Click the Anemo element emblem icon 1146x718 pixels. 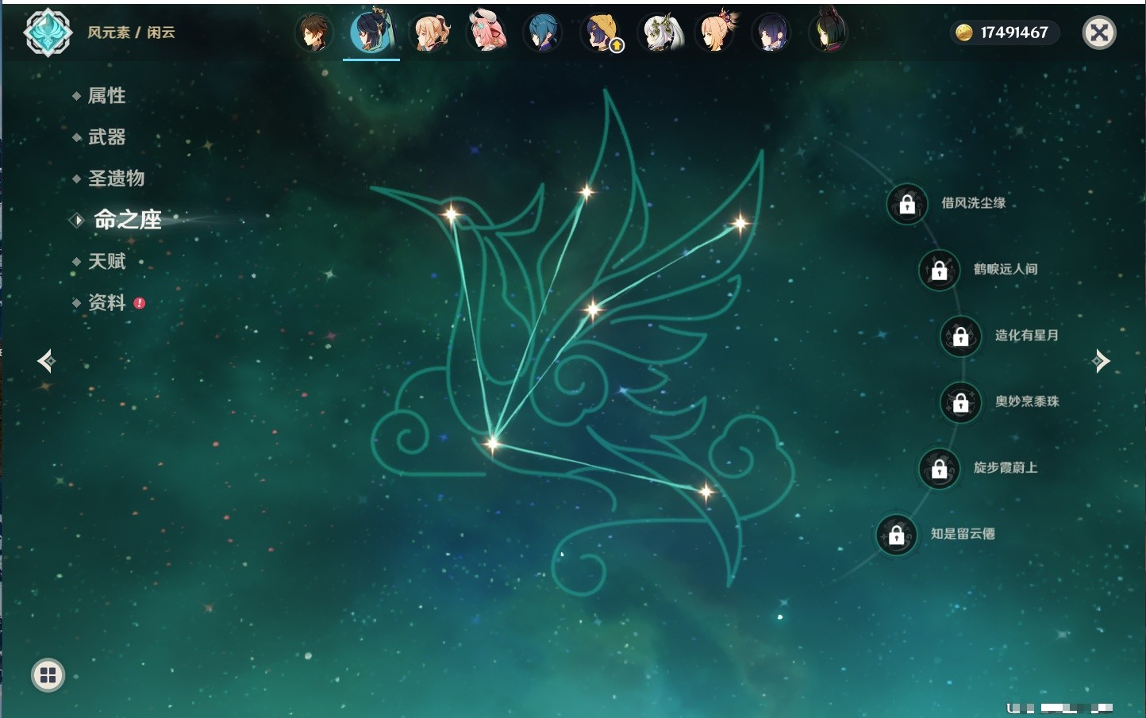[48, 33]
